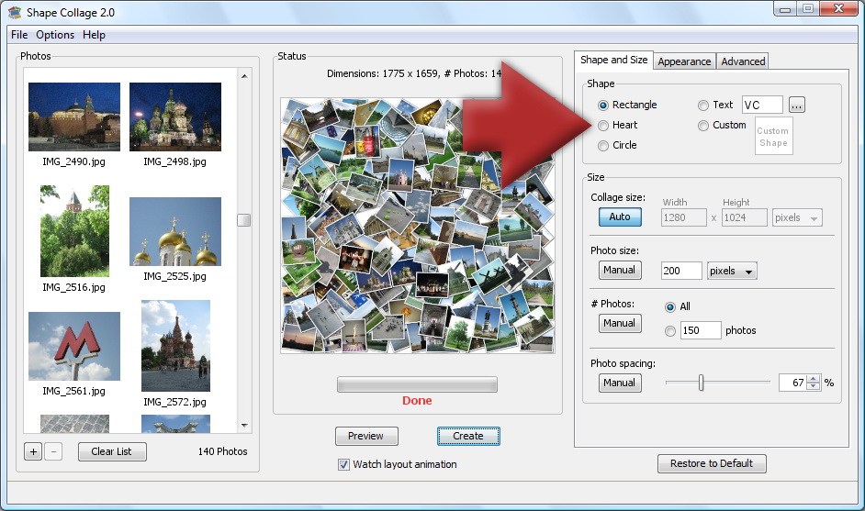865x511 pixels.
Task: Click the photo spacing percent field 67
Action: (792, 383)
